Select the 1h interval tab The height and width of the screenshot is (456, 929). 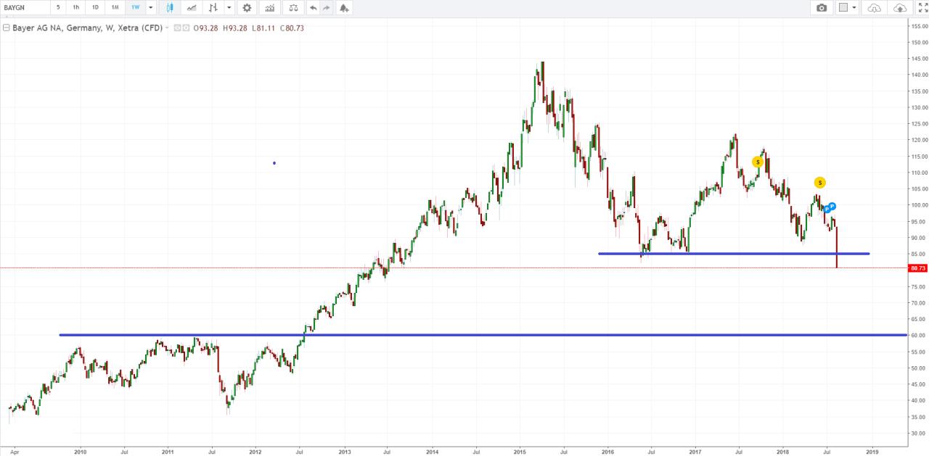[76, 8]
